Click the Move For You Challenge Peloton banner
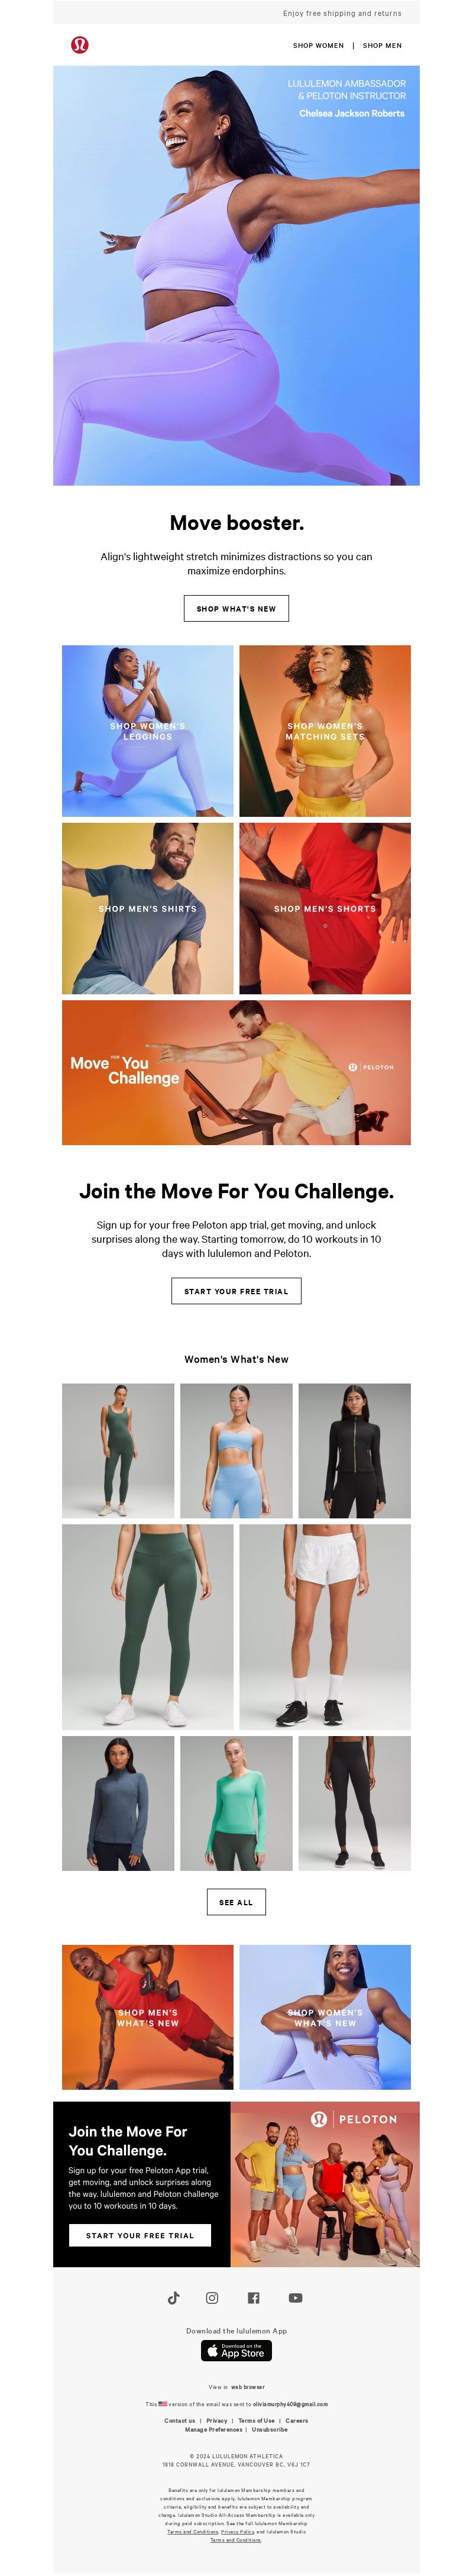 coord(236,1072)
